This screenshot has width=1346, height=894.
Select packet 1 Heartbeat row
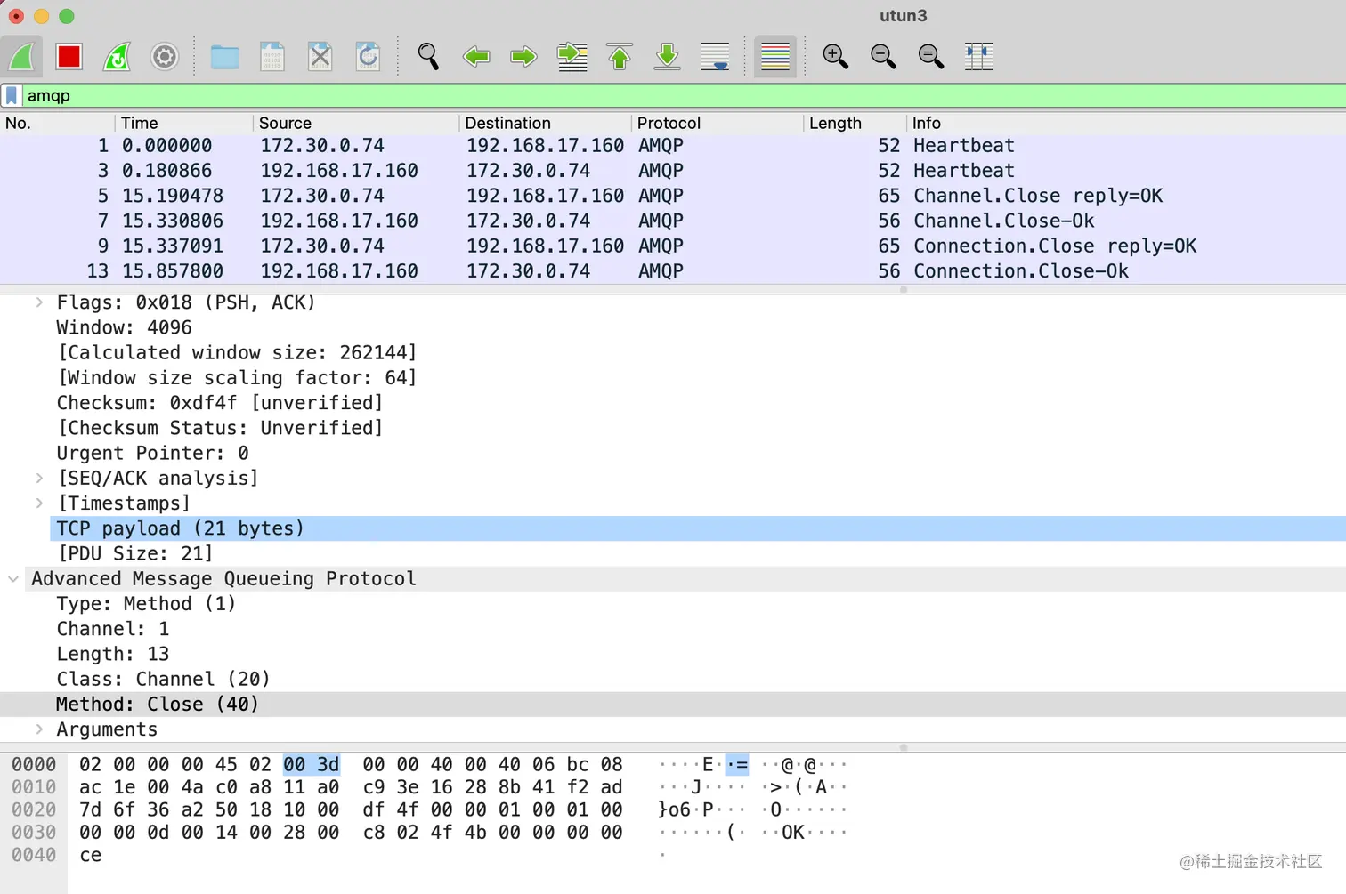click(x=673, y=145)
